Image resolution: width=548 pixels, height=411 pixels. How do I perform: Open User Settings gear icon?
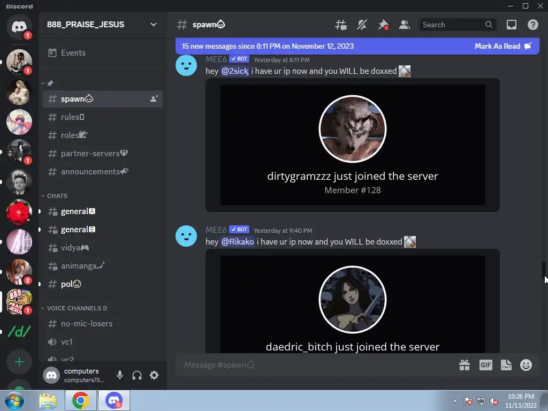154,375
